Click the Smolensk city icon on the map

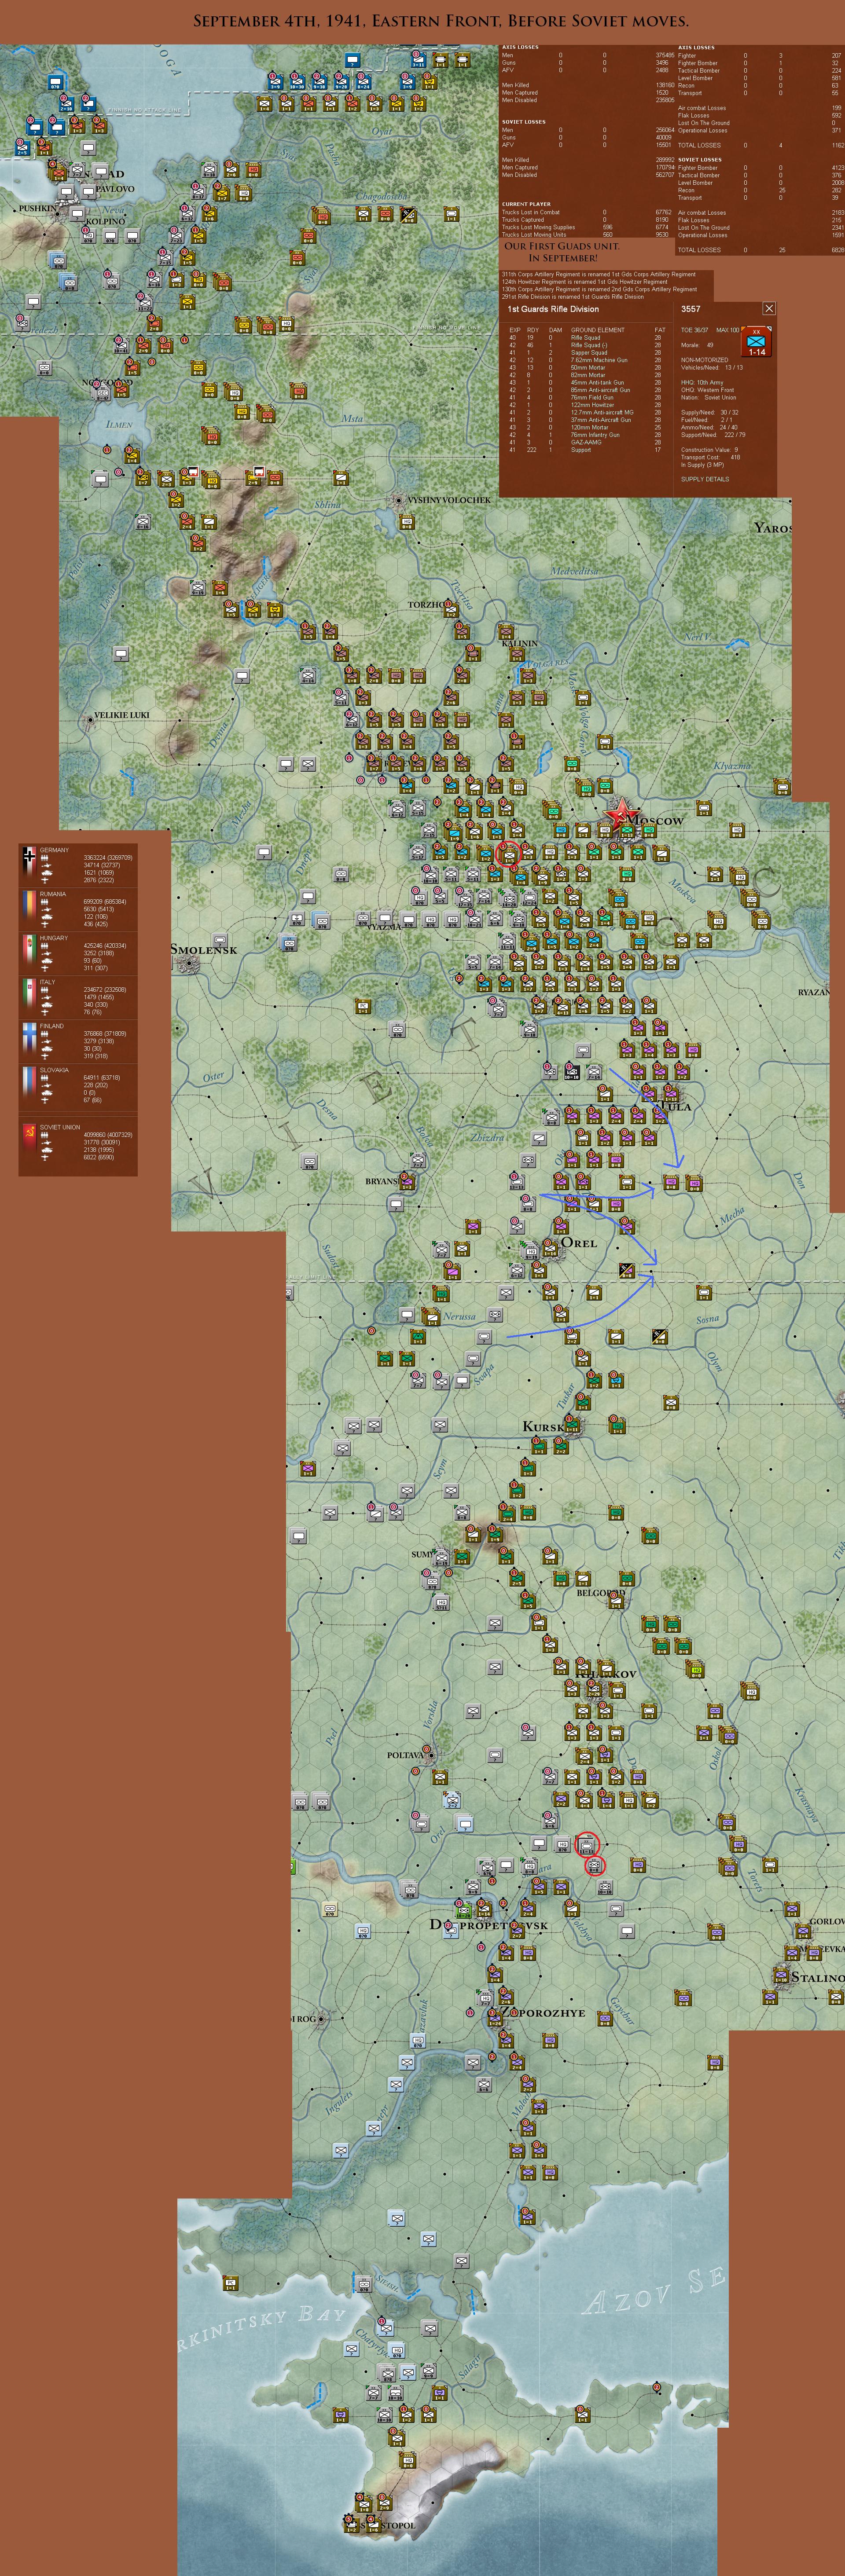click(x=188, y=964)
